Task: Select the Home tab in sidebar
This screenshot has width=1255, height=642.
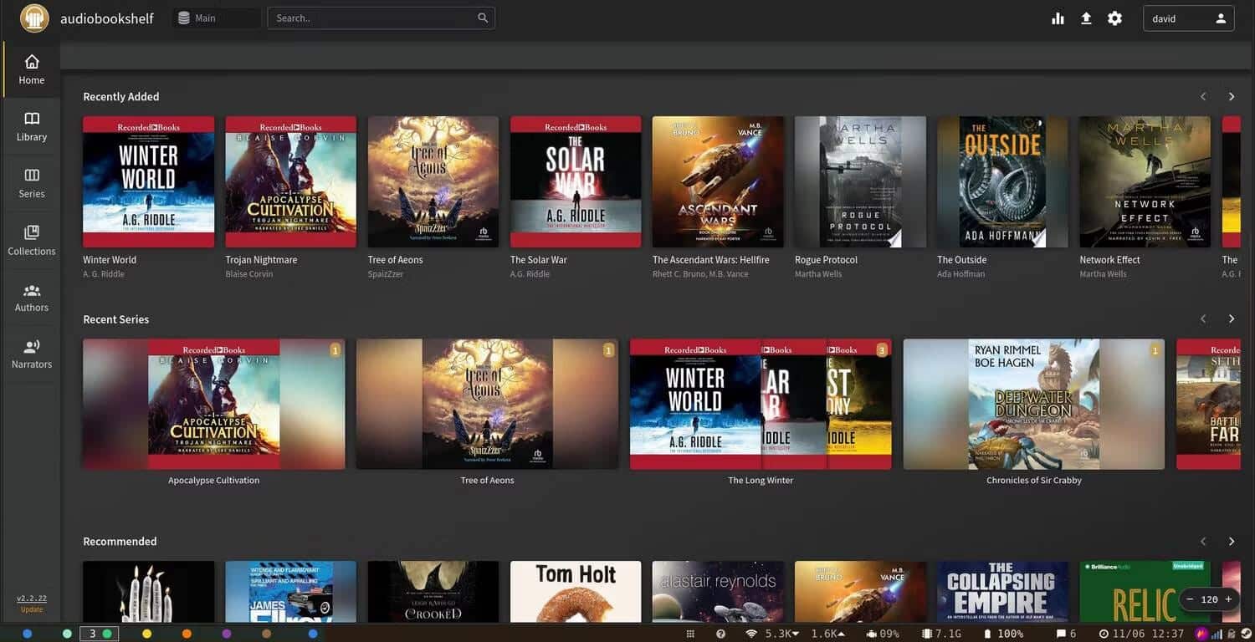Action: point(31,69)
